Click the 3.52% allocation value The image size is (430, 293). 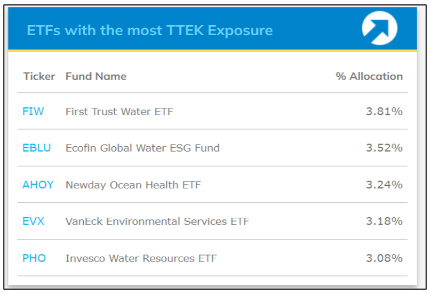(x=384, y=148)
